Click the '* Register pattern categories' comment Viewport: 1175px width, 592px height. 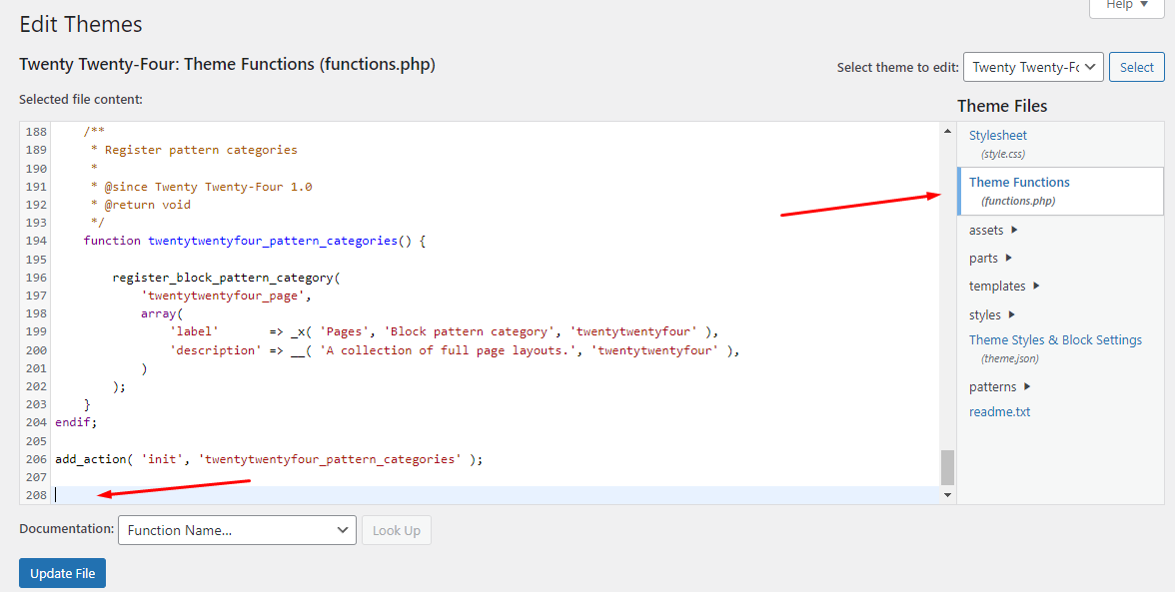pos(194,150)
